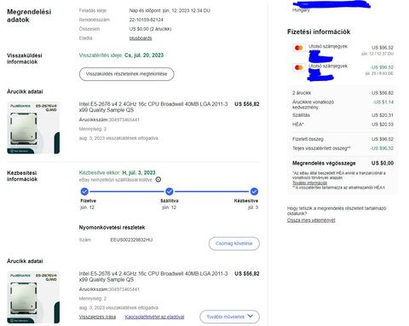Select the delivered date H, júl. 3, 2023
The image size is (409, 326).
(x=139, y=172)
